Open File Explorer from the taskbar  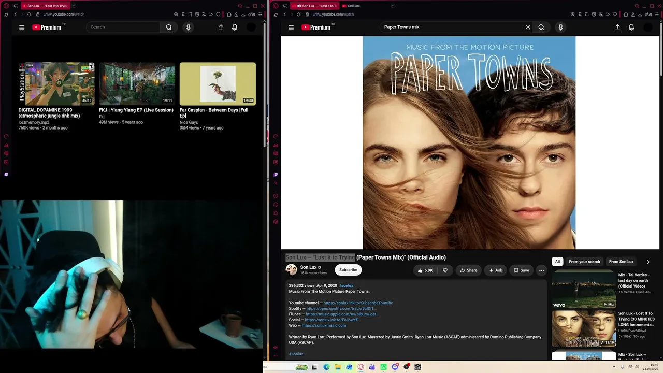[x=338, y=367]
